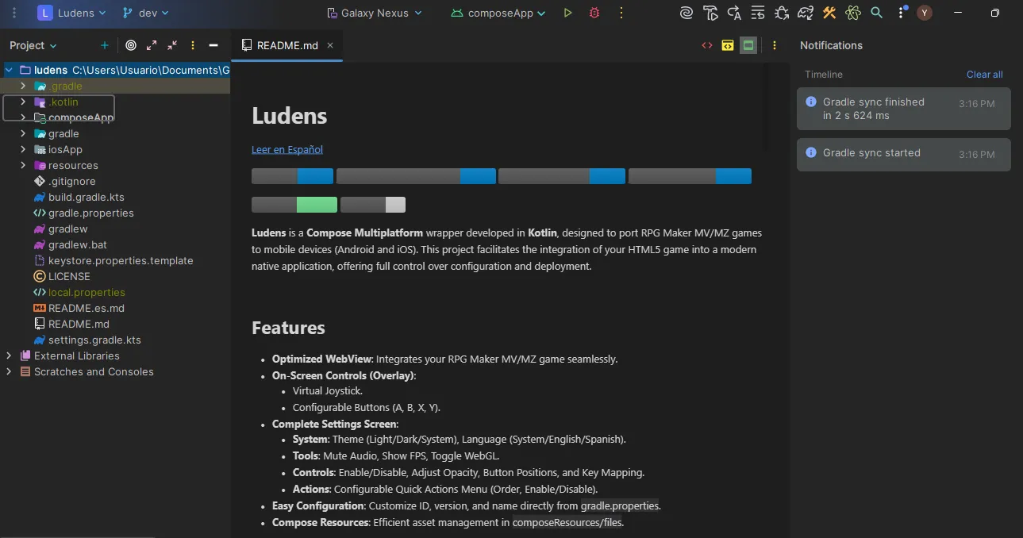Expand the iosApp folder in the project tree
This screenshot has height=538, width=1023.
22,149
